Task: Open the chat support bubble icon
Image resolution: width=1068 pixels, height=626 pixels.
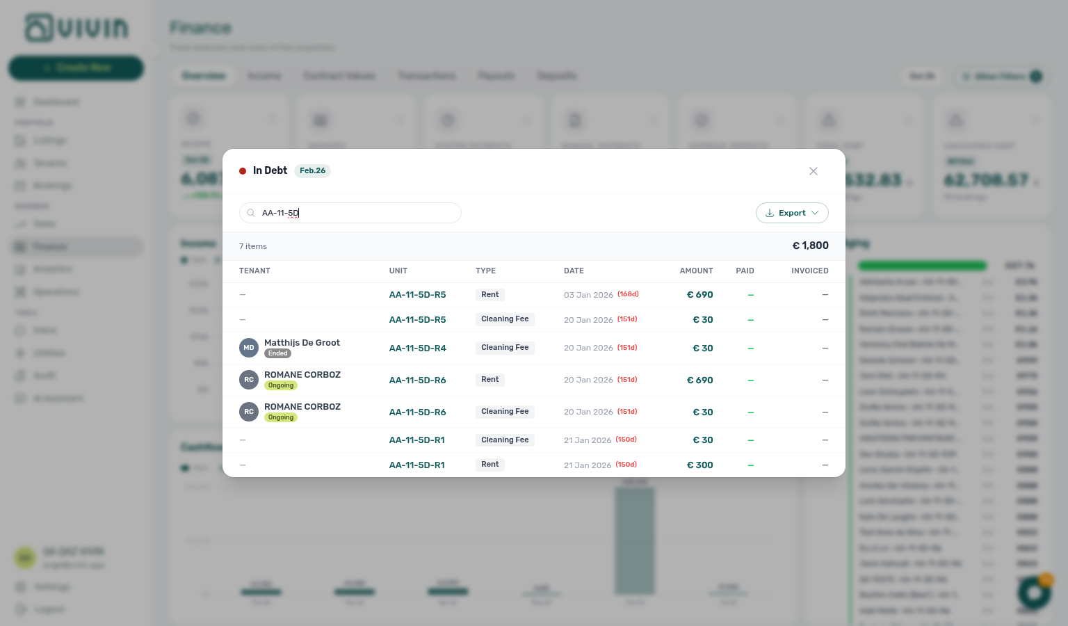Action: pyautogui.click(x=1034, y=592)
